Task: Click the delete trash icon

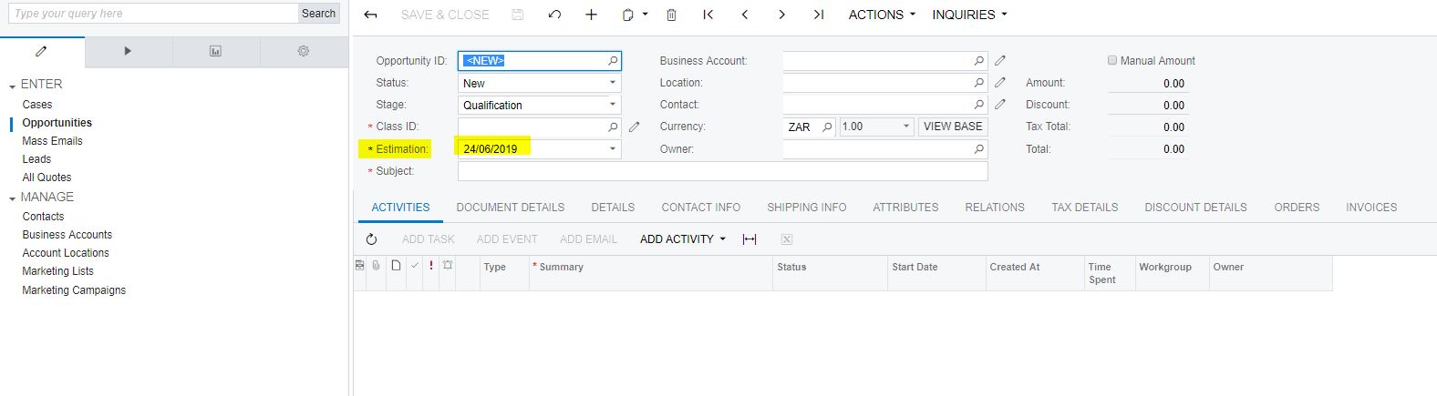Action: 671,15
